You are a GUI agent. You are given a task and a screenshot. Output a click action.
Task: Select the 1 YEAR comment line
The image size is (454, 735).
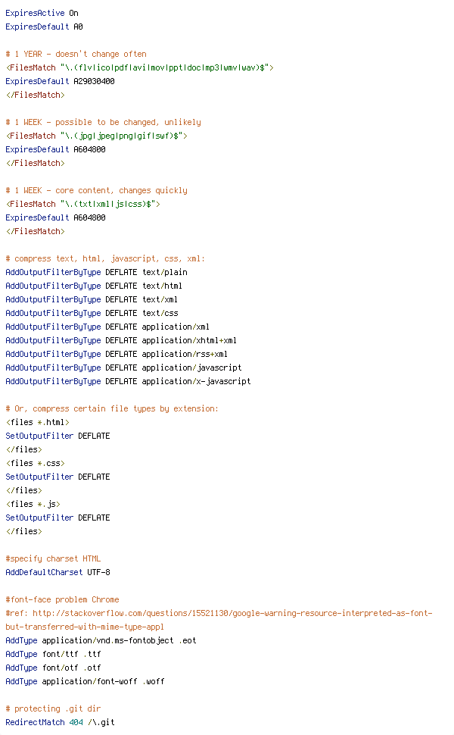click(x=76, y=54)
